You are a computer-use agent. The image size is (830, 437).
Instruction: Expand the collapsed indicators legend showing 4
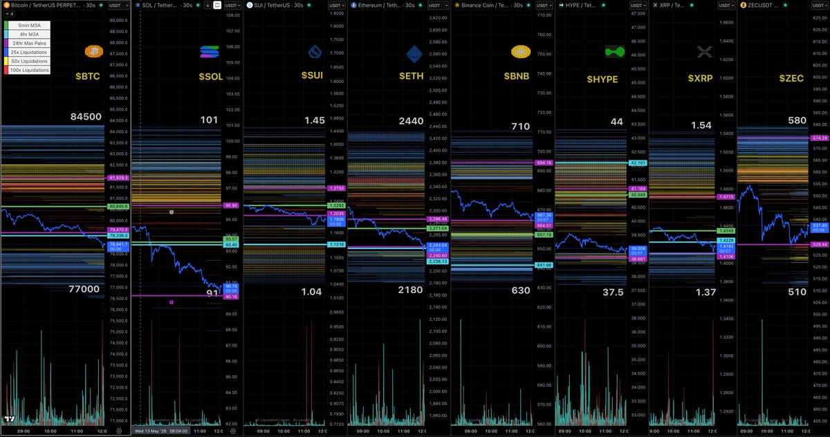8,14
